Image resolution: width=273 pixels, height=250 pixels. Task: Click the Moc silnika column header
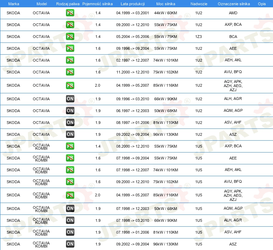[x=166, y=4]
